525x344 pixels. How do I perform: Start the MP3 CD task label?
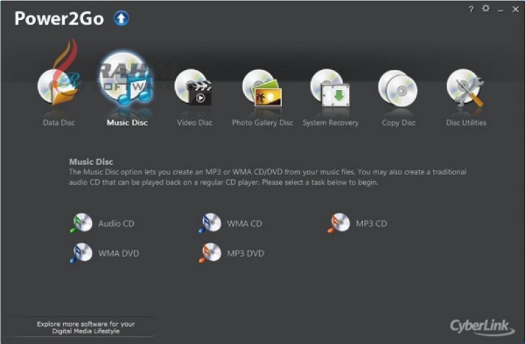pyautogui.click(x=371, y=224)
